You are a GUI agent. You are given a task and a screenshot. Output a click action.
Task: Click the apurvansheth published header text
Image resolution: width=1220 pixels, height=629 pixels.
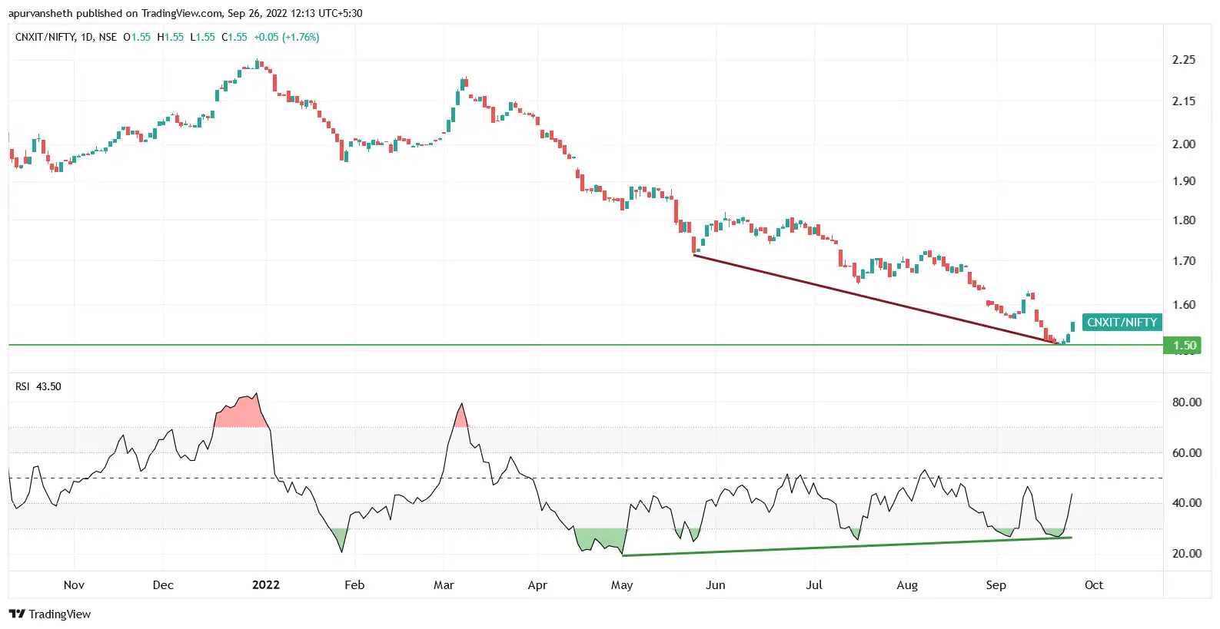[185, 13]
